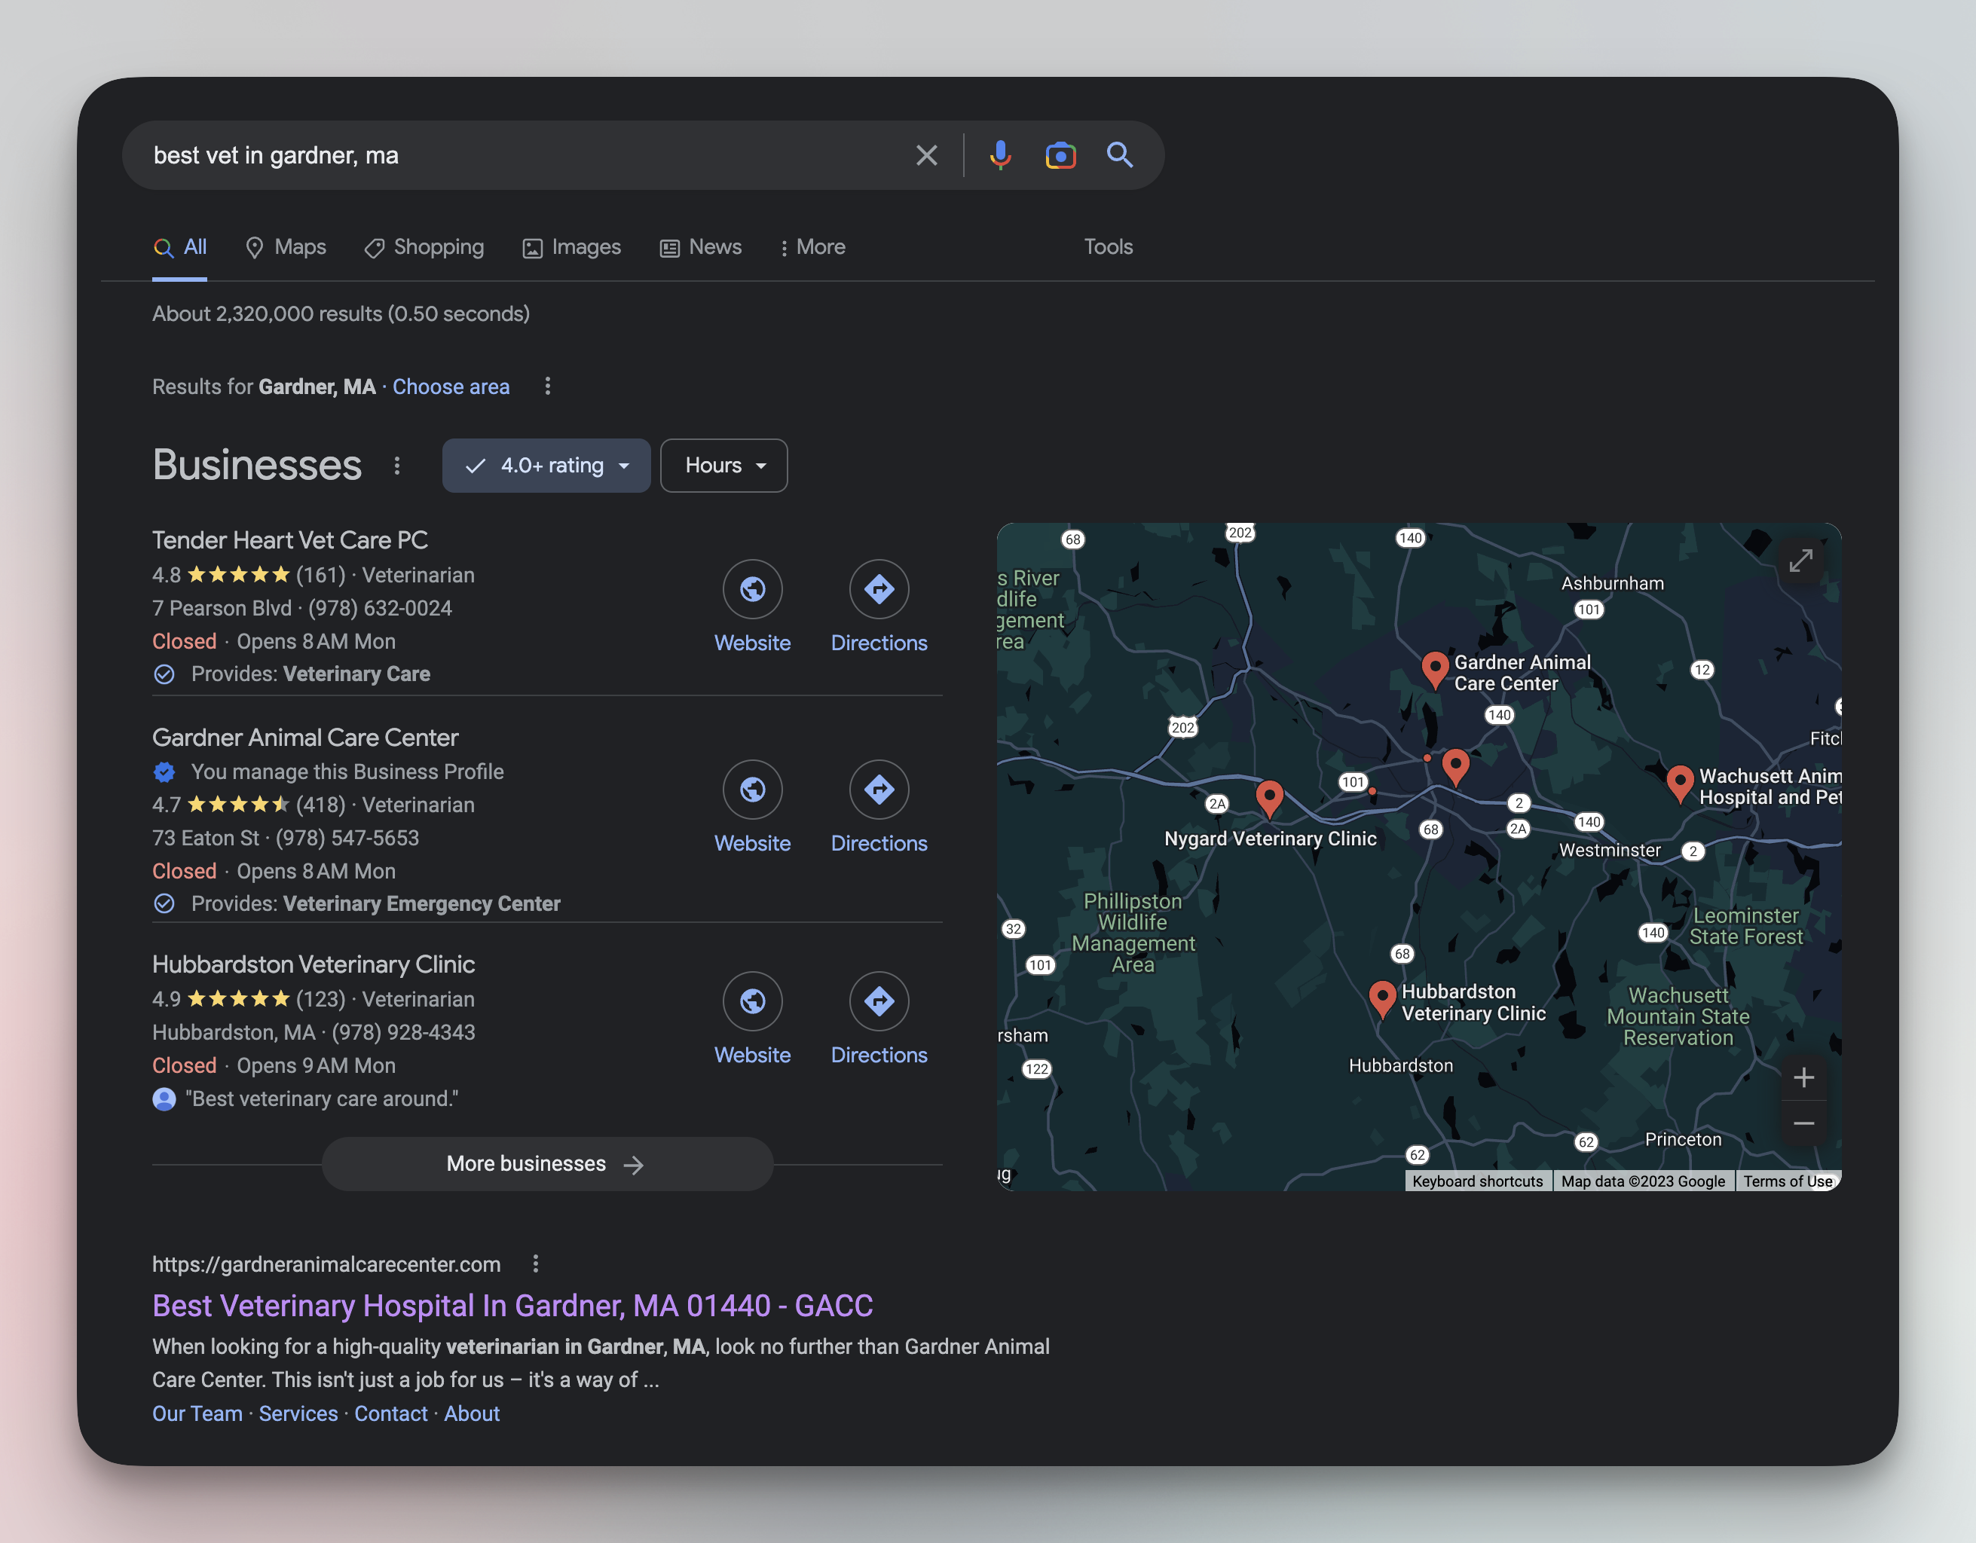Open map Keyboard shortcuts

coord(1477,1181)
